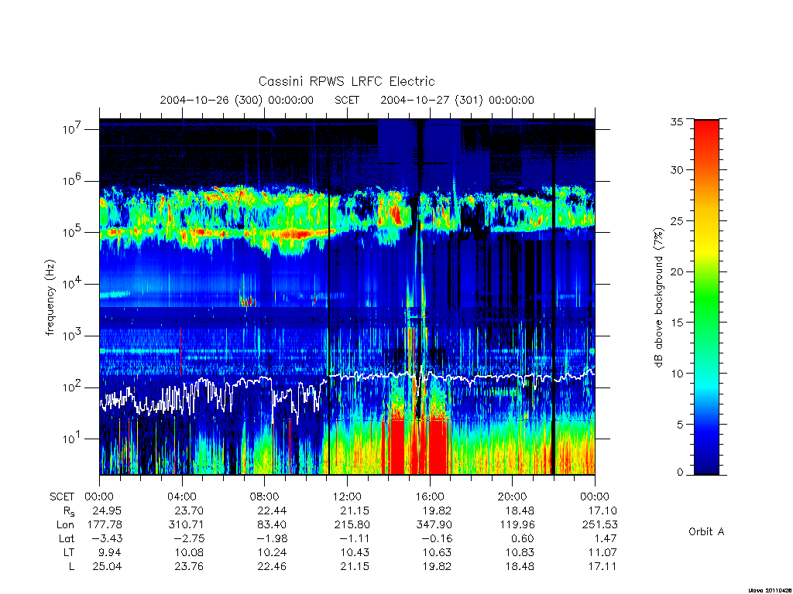Click the LT value 9.94
Screen dimensions: 793x594
[x=110, y=552]
